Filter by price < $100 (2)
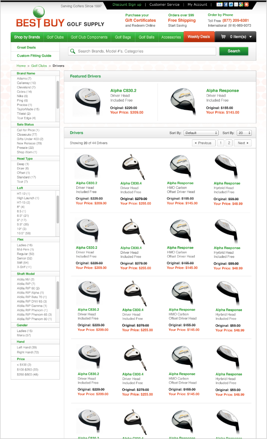 24,365
